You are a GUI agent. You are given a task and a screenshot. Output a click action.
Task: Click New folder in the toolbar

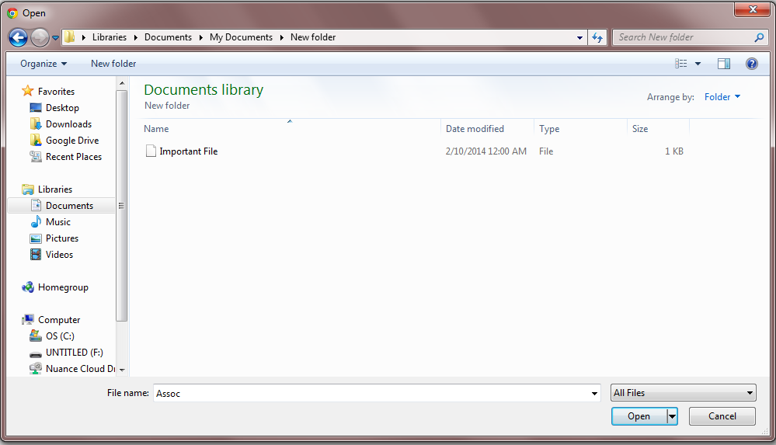pyautogui.click(x=113, y=64)
